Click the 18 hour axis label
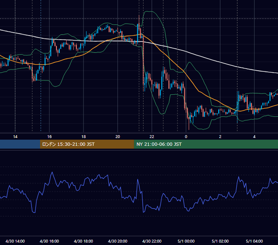 [x=83, y=137]
